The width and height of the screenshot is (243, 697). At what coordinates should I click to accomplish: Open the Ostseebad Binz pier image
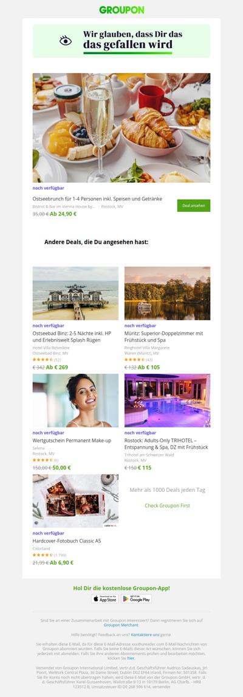75,293
